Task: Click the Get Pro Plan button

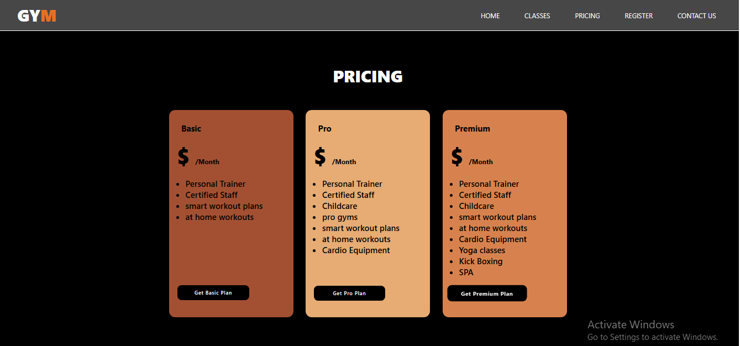Action: [x=349, y=293]
